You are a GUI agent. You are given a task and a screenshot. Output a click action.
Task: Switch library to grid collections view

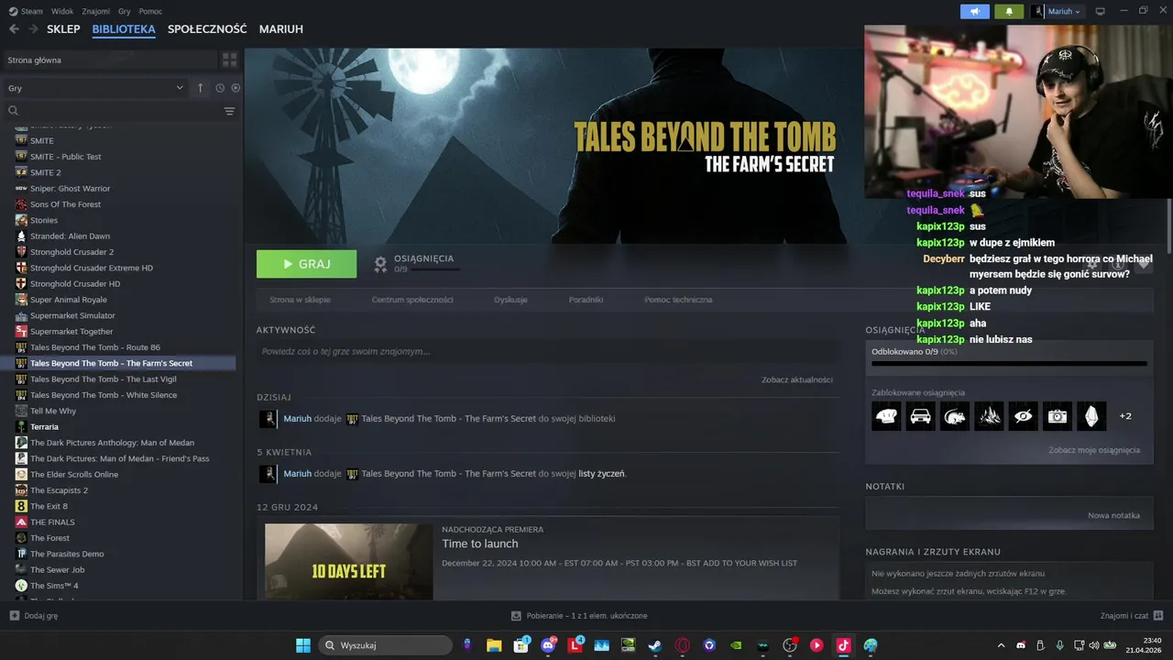(x=229, y=60)
